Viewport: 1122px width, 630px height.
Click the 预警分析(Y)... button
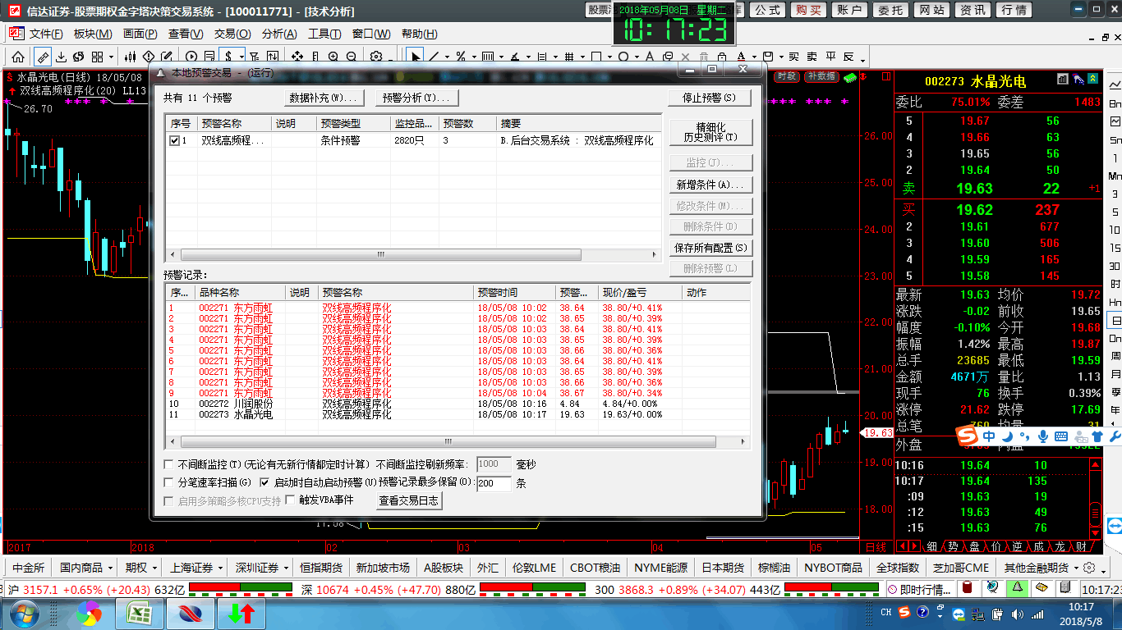(x=416, y=98)
